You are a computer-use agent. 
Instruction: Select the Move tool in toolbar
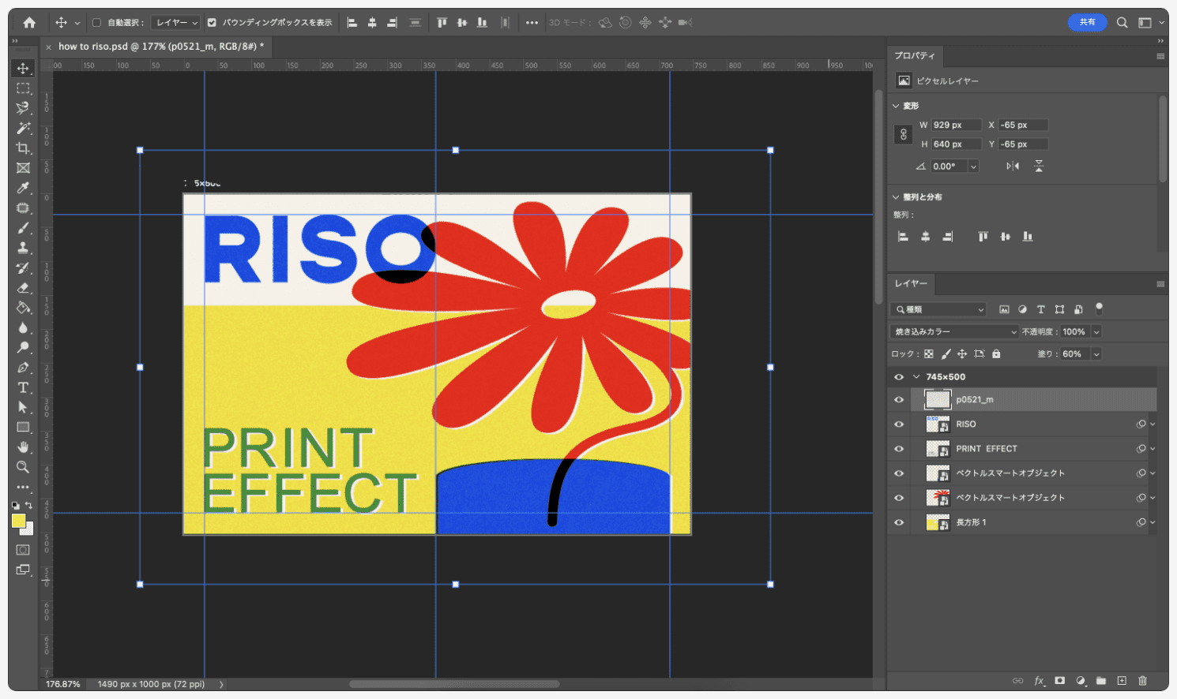(23, 69)
